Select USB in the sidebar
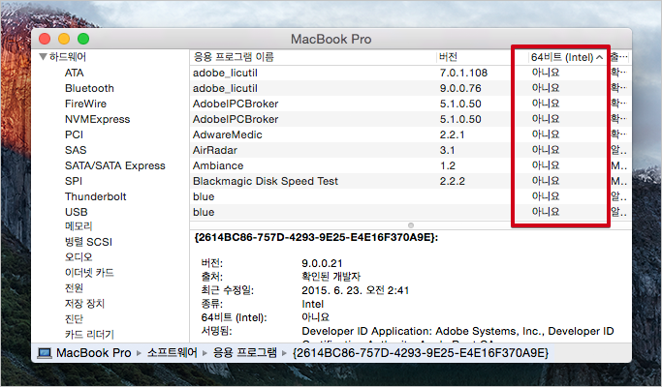 (76, 212)
